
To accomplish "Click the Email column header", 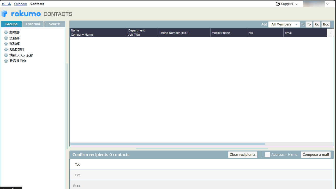I will pos(305,33).
